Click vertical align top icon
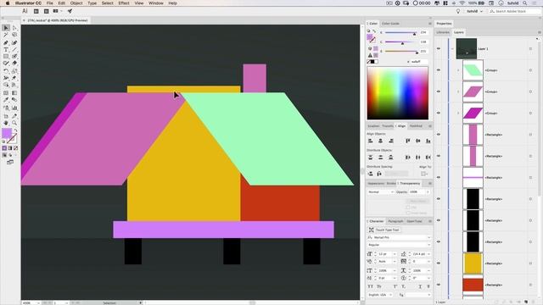The width and height of the screenshot is (543, 305). 408,141
